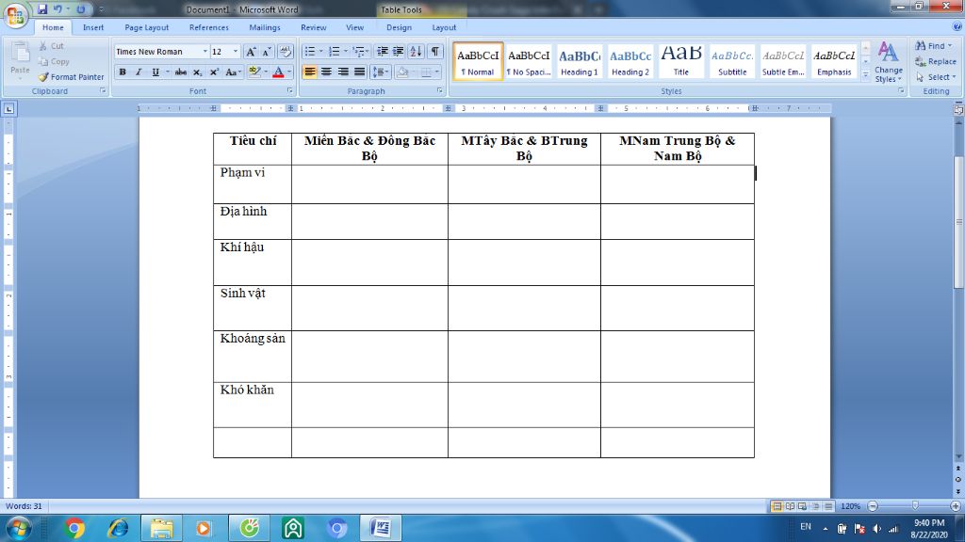Sort the table contents
The image size is (965, 542).
point(416,52)
